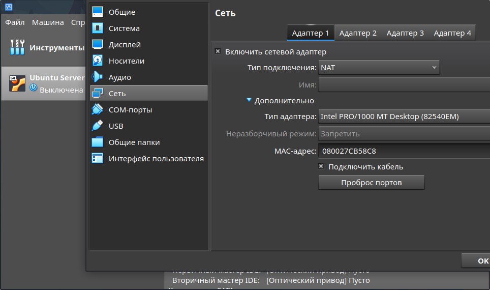Open the Машина menu

[48, 22]
